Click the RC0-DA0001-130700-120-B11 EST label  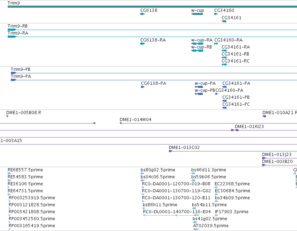[x=176, y=198]
